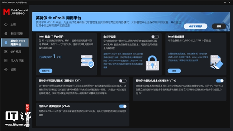233x131 pixels.
Task: Click the 删除 button under Intel 安全删除
Action: [174, 71]
